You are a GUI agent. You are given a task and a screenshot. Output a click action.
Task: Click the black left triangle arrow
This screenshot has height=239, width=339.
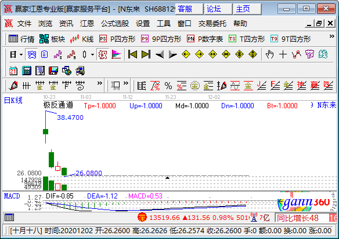point(160,54)
